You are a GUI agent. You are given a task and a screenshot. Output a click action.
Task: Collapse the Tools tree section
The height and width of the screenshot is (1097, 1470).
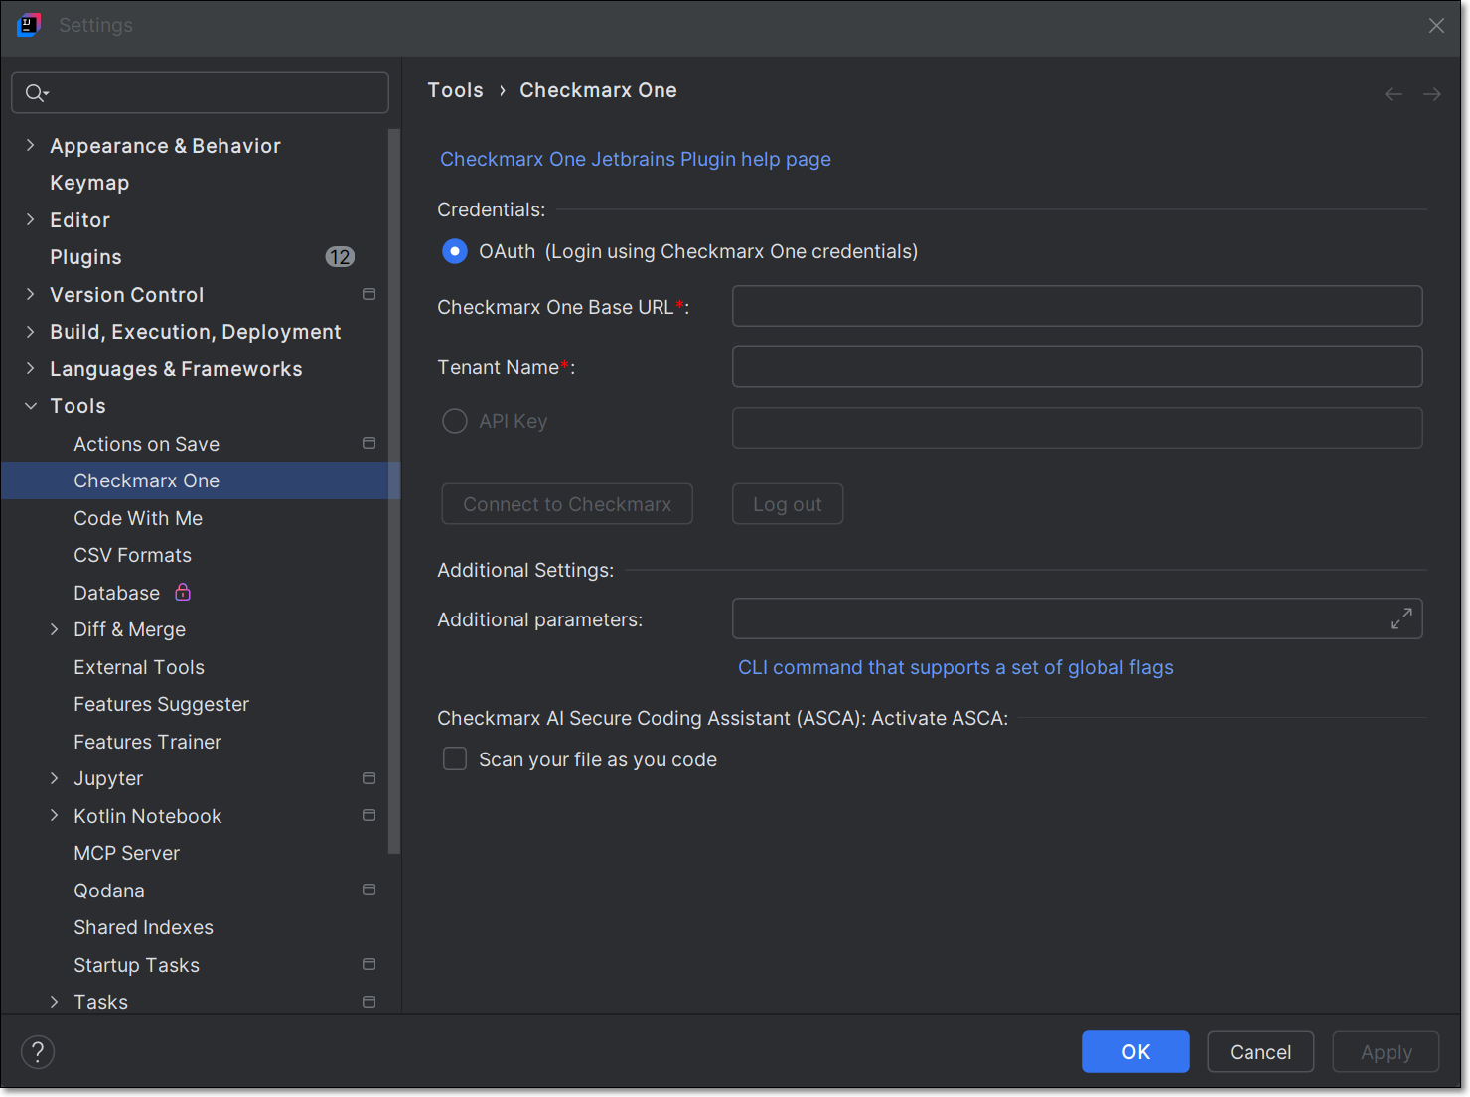[x=30, y=406]
